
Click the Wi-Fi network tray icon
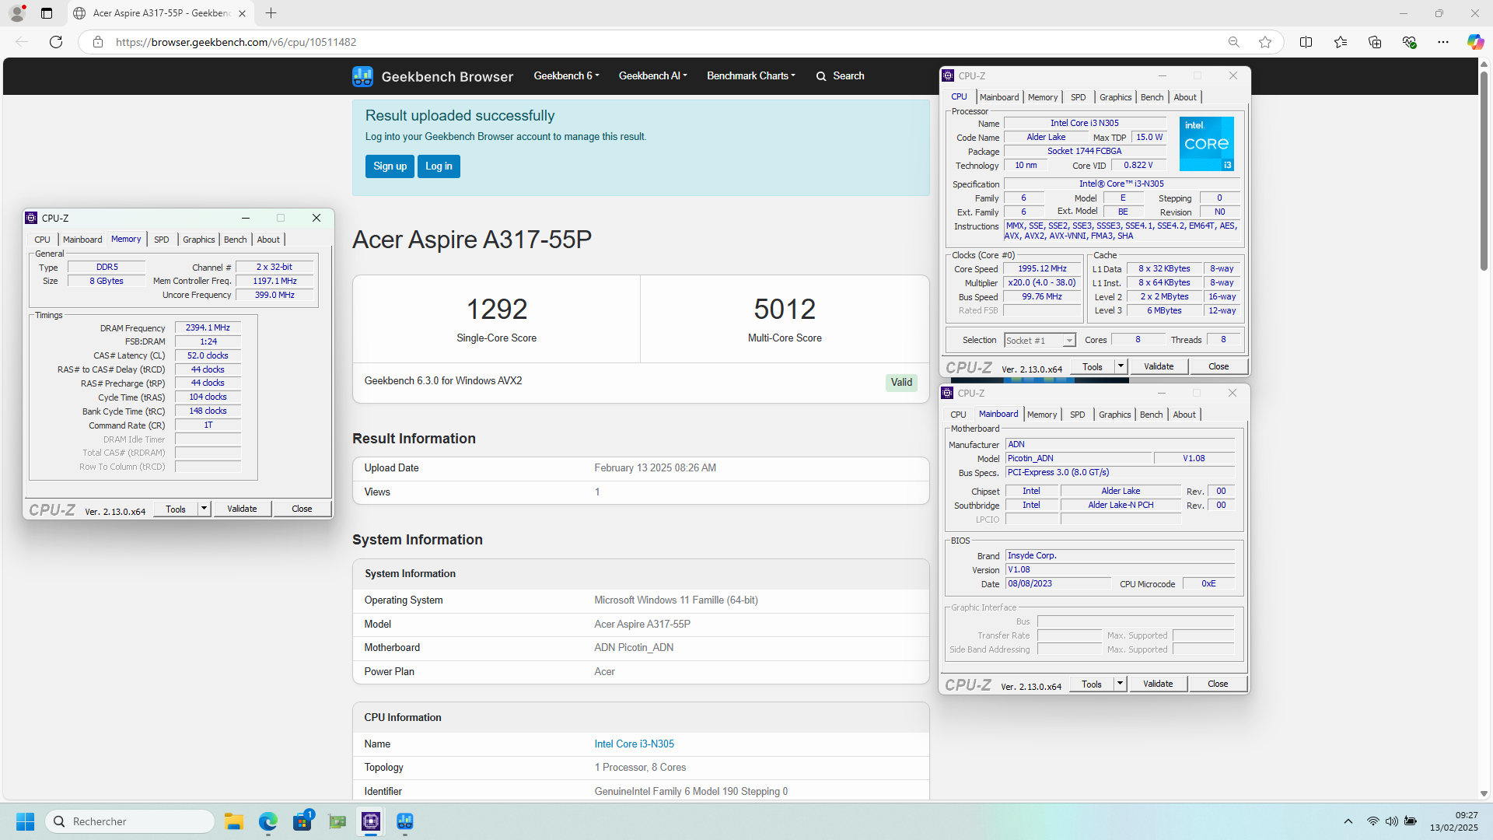[1373, 821]
